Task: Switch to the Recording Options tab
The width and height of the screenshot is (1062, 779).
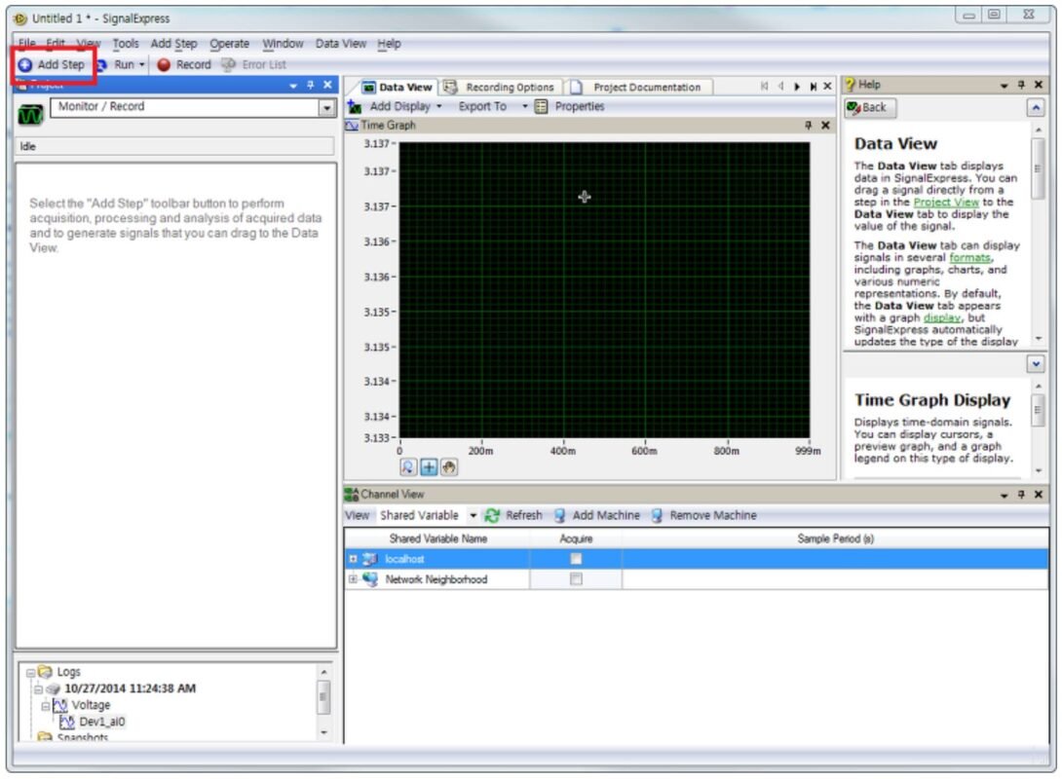Action: click(x=500, y=88)
